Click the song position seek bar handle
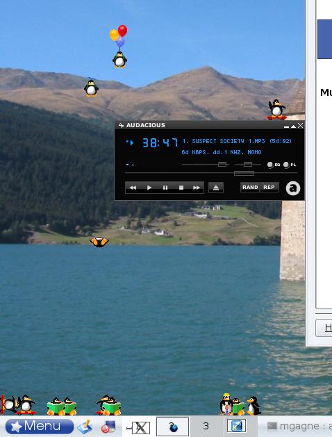Image resolution: width=332 pixels, height=437 pixels. [x=244, y=174]
